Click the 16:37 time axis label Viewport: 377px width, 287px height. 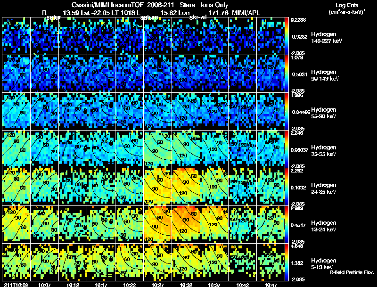(214, 285)
